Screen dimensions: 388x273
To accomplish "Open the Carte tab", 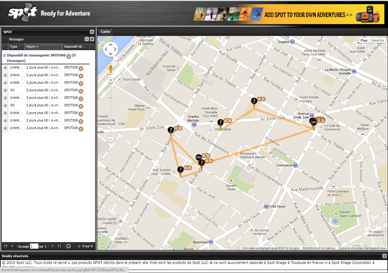I will (105, 32).
